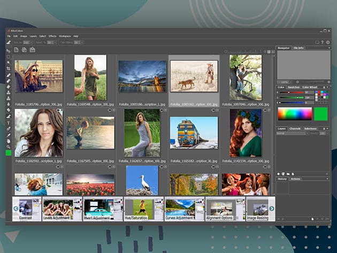Select the Crop tool in the toolbox
The width and height of the screenshot is (337, 253).
(9, 68)
